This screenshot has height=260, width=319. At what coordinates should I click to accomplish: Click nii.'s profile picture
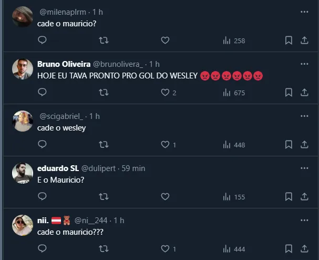click(23, 226)
